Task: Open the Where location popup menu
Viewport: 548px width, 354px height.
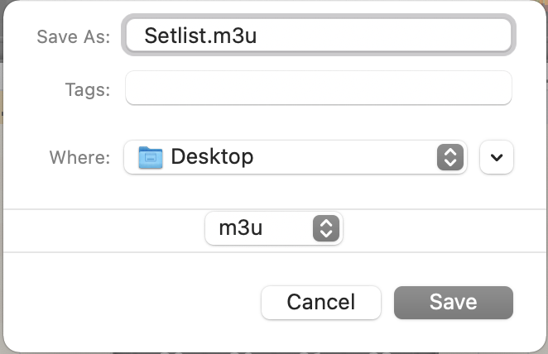Action: tap(295, 156)
